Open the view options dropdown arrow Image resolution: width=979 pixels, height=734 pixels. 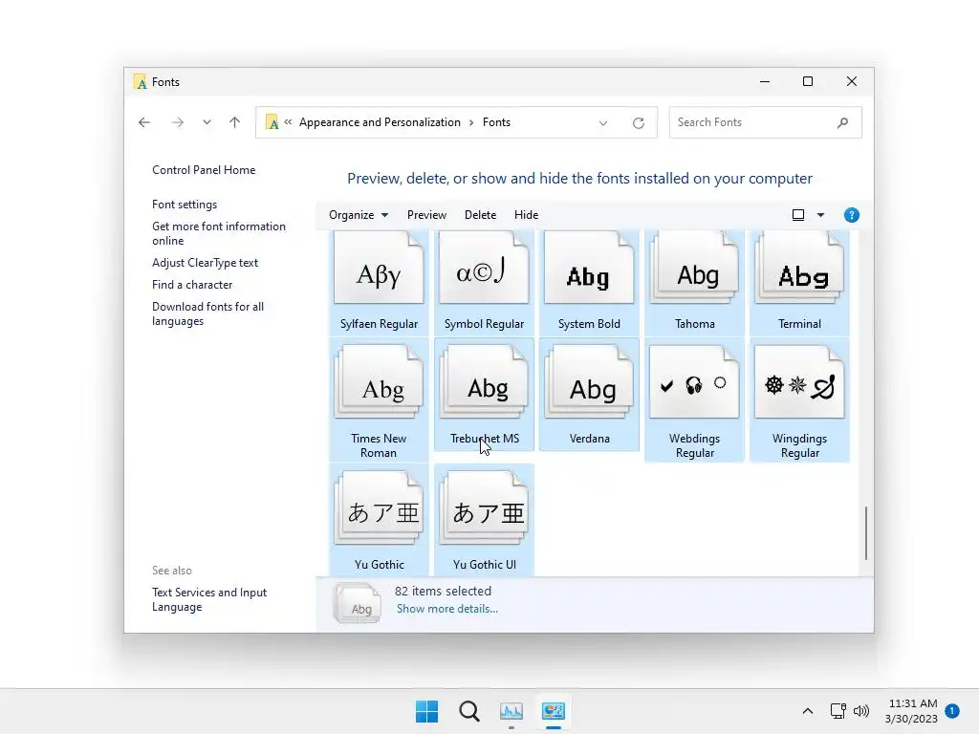(820, 215)
